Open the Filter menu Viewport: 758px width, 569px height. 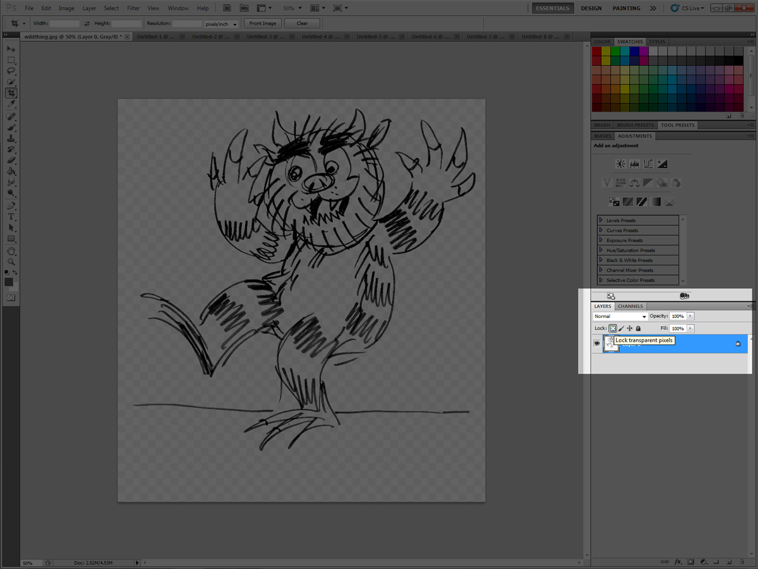click(x=133, y=8)
